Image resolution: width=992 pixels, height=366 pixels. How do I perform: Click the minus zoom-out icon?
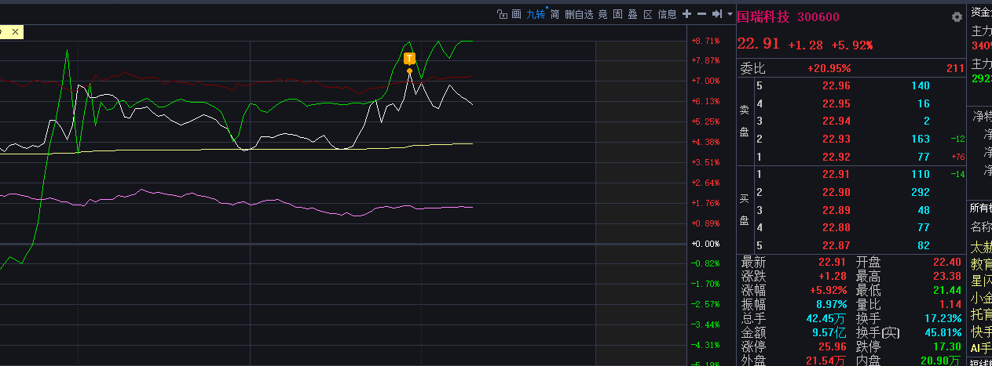(701, 14)
